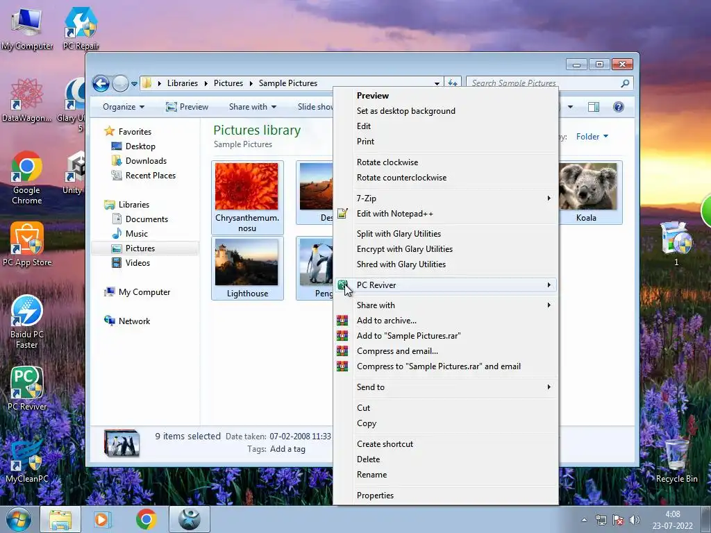Select Videos library in navigation pane
This screenshot has width=711, height=533.
[131, 263]
